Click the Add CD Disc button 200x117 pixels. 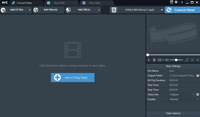pyautogui.click(x=16, y=10)
